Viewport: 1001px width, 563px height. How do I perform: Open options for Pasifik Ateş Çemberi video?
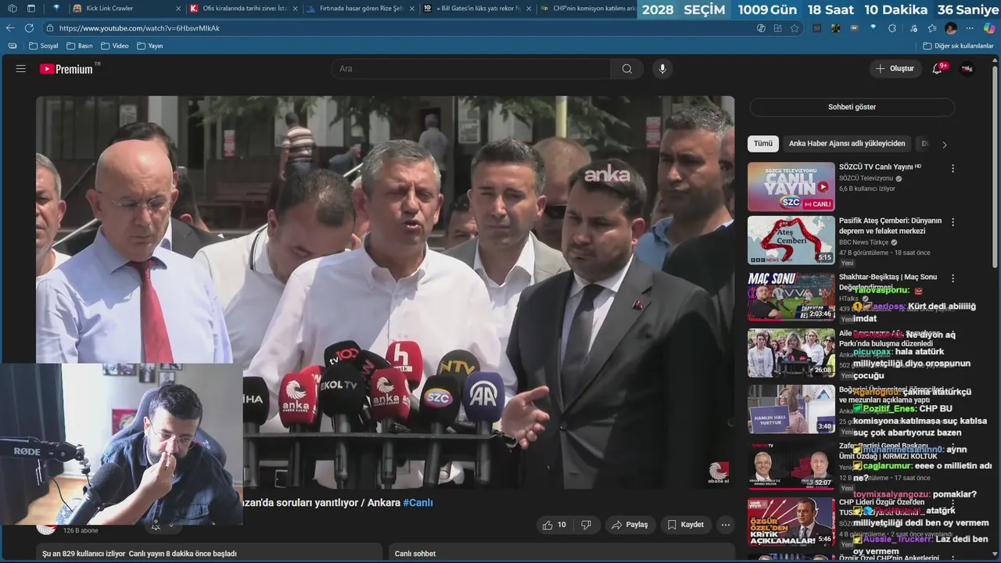953,222
